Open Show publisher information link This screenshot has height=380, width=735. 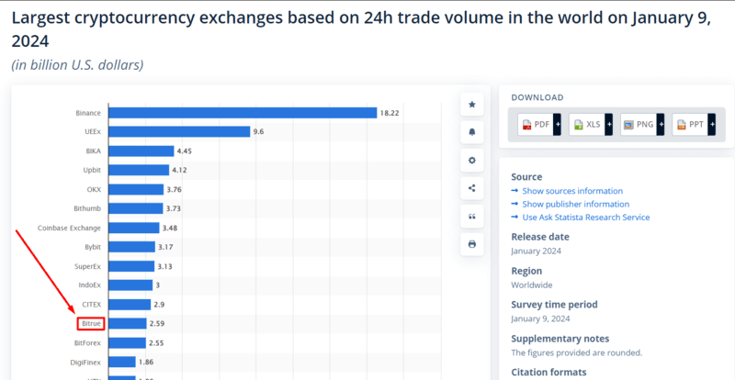click(x=576, y=204)
